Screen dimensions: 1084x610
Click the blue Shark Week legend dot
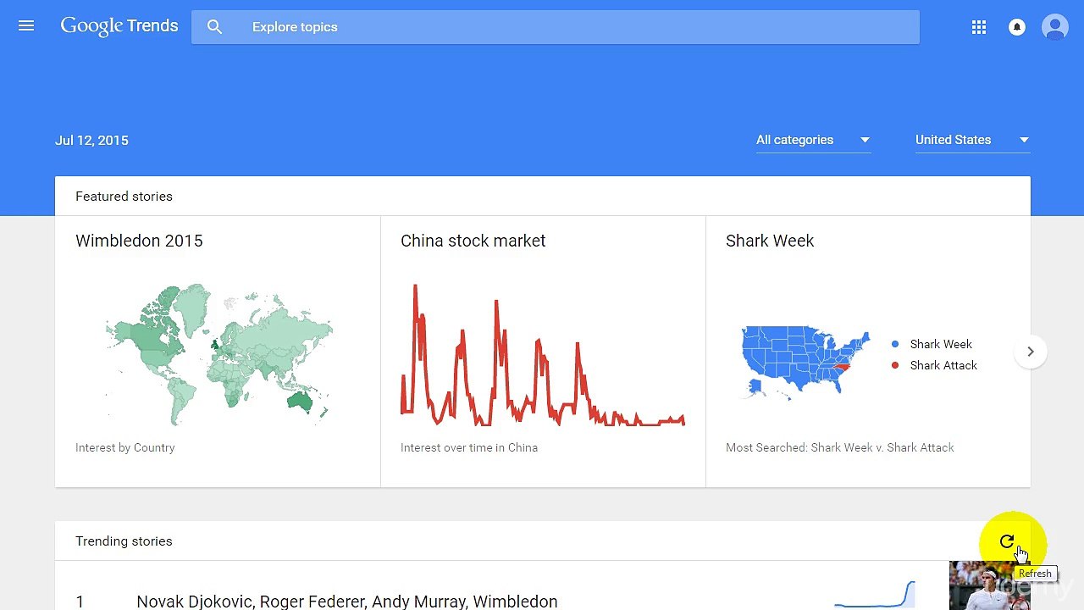(895, 344)
